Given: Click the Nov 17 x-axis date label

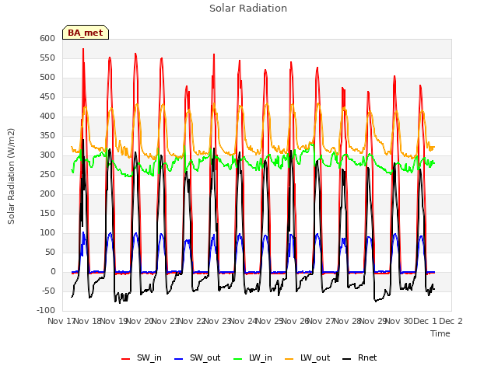Looking at the screenshot, I should 61,321.
